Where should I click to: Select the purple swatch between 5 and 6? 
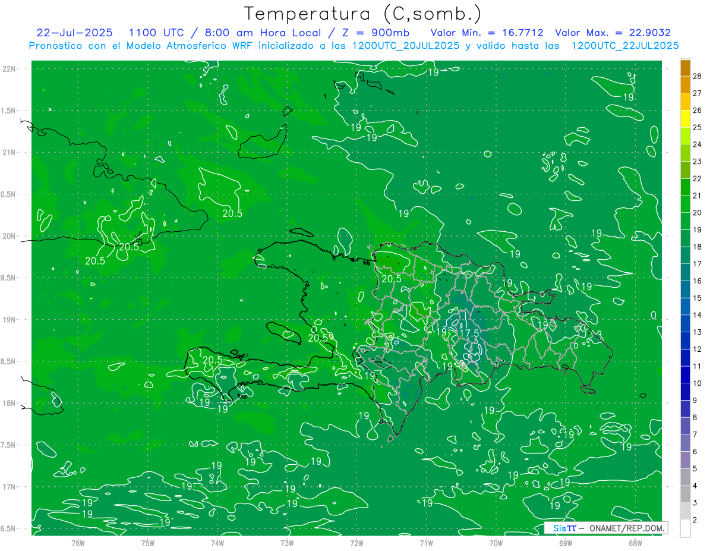pos(685,460)
